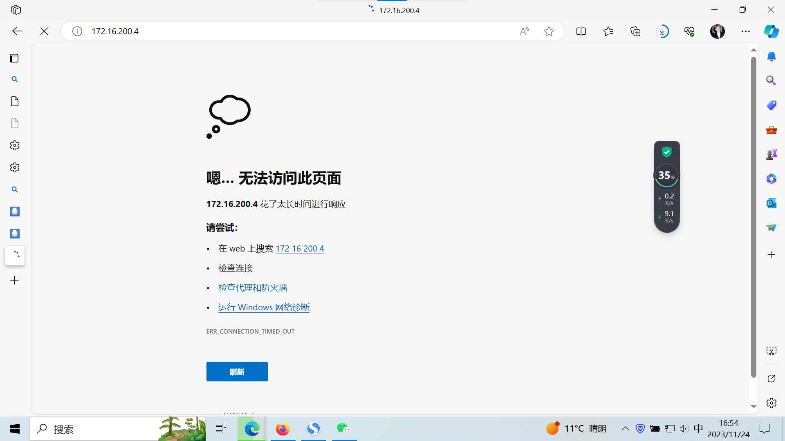Click the Refresh (刷新) button

237,372
